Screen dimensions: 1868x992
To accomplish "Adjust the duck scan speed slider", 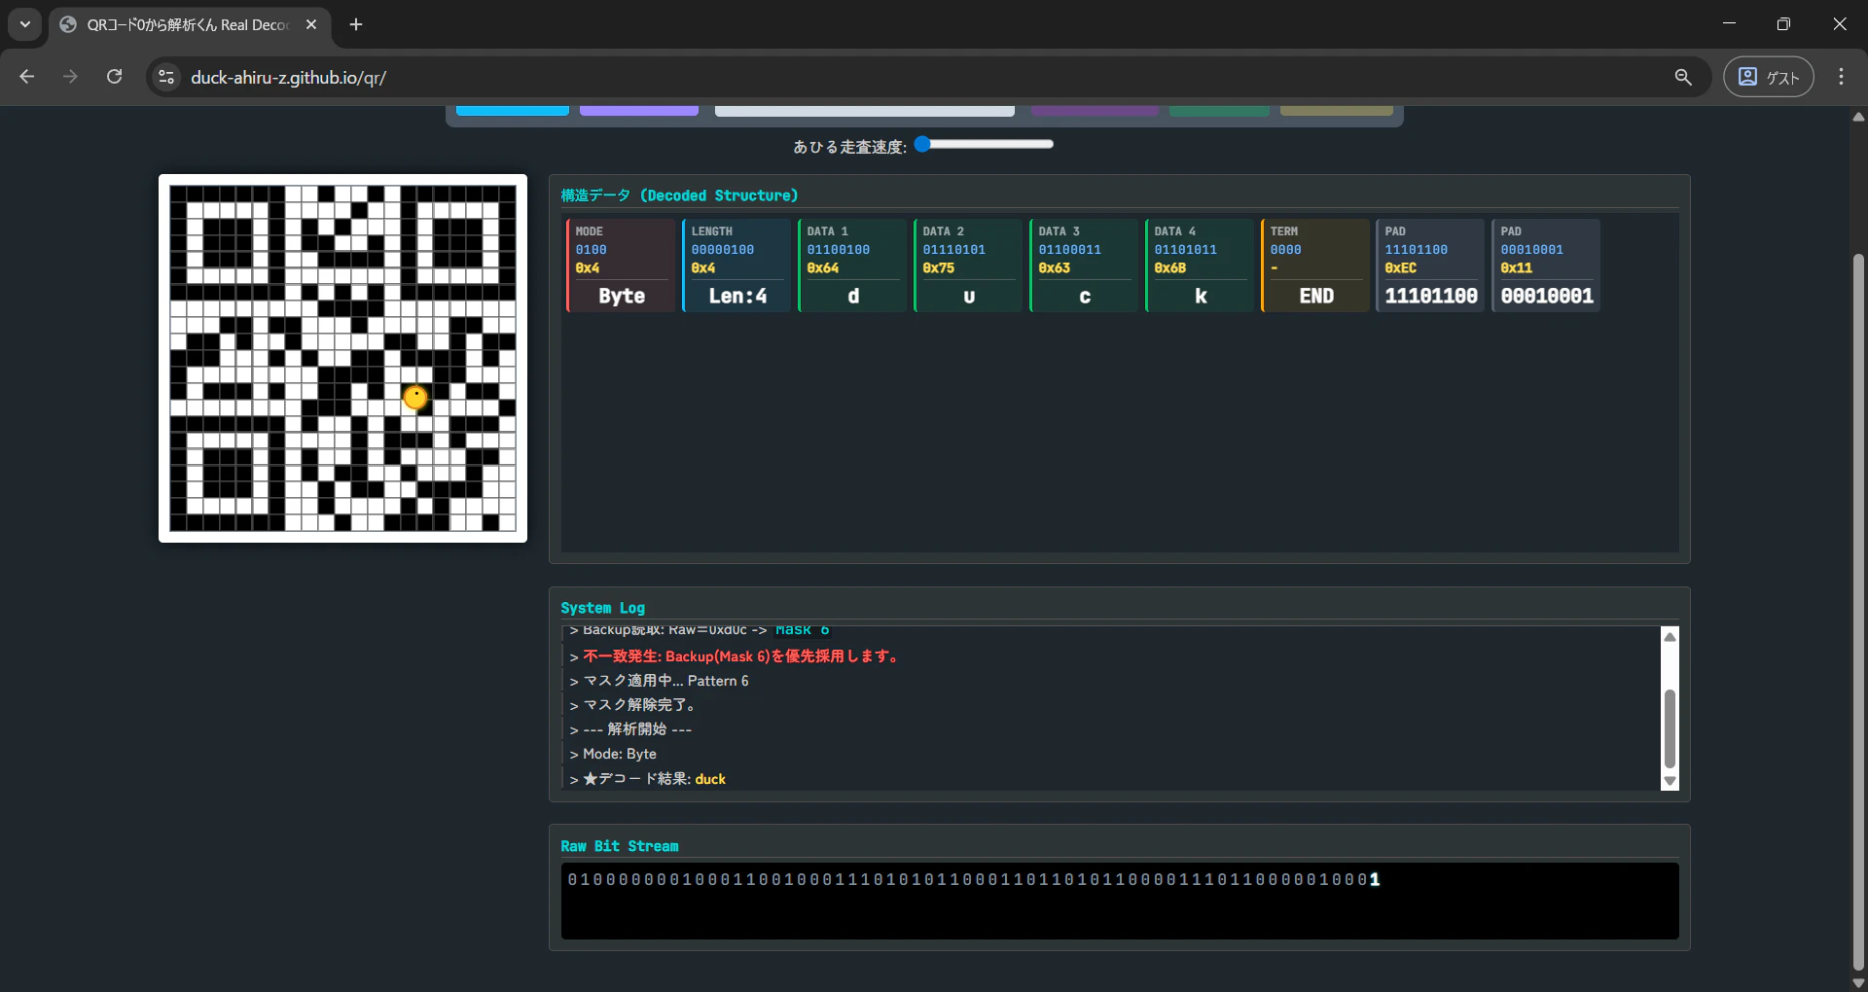I will pos(984,144).
